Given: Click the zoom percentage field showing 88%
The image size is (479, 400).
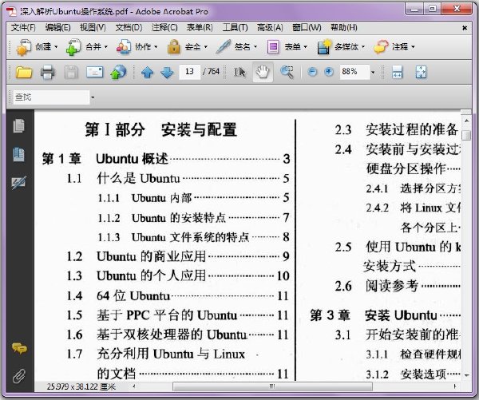Looking at the screenshot, I should 354,72.
